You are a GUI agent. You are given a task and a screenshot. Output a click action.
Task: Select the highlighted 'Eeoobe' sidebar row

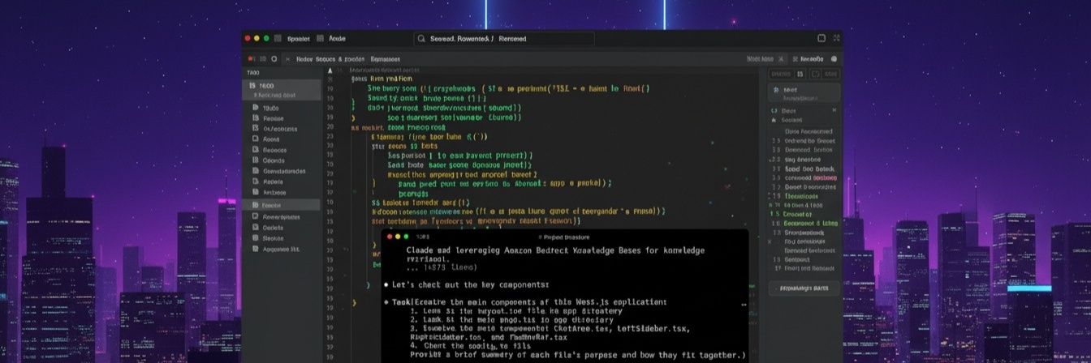click(282, 206)
